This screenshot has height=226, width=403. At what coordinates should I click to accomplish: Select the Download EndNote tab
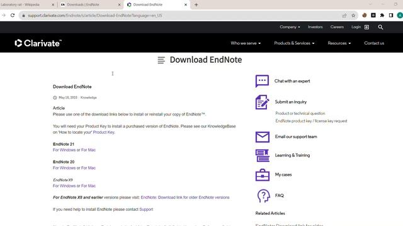tap(156, 4)
